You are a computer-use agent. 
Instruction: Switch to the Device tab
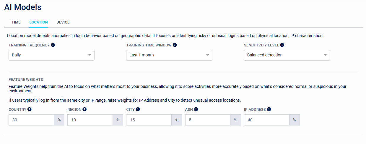pos(63,22)
